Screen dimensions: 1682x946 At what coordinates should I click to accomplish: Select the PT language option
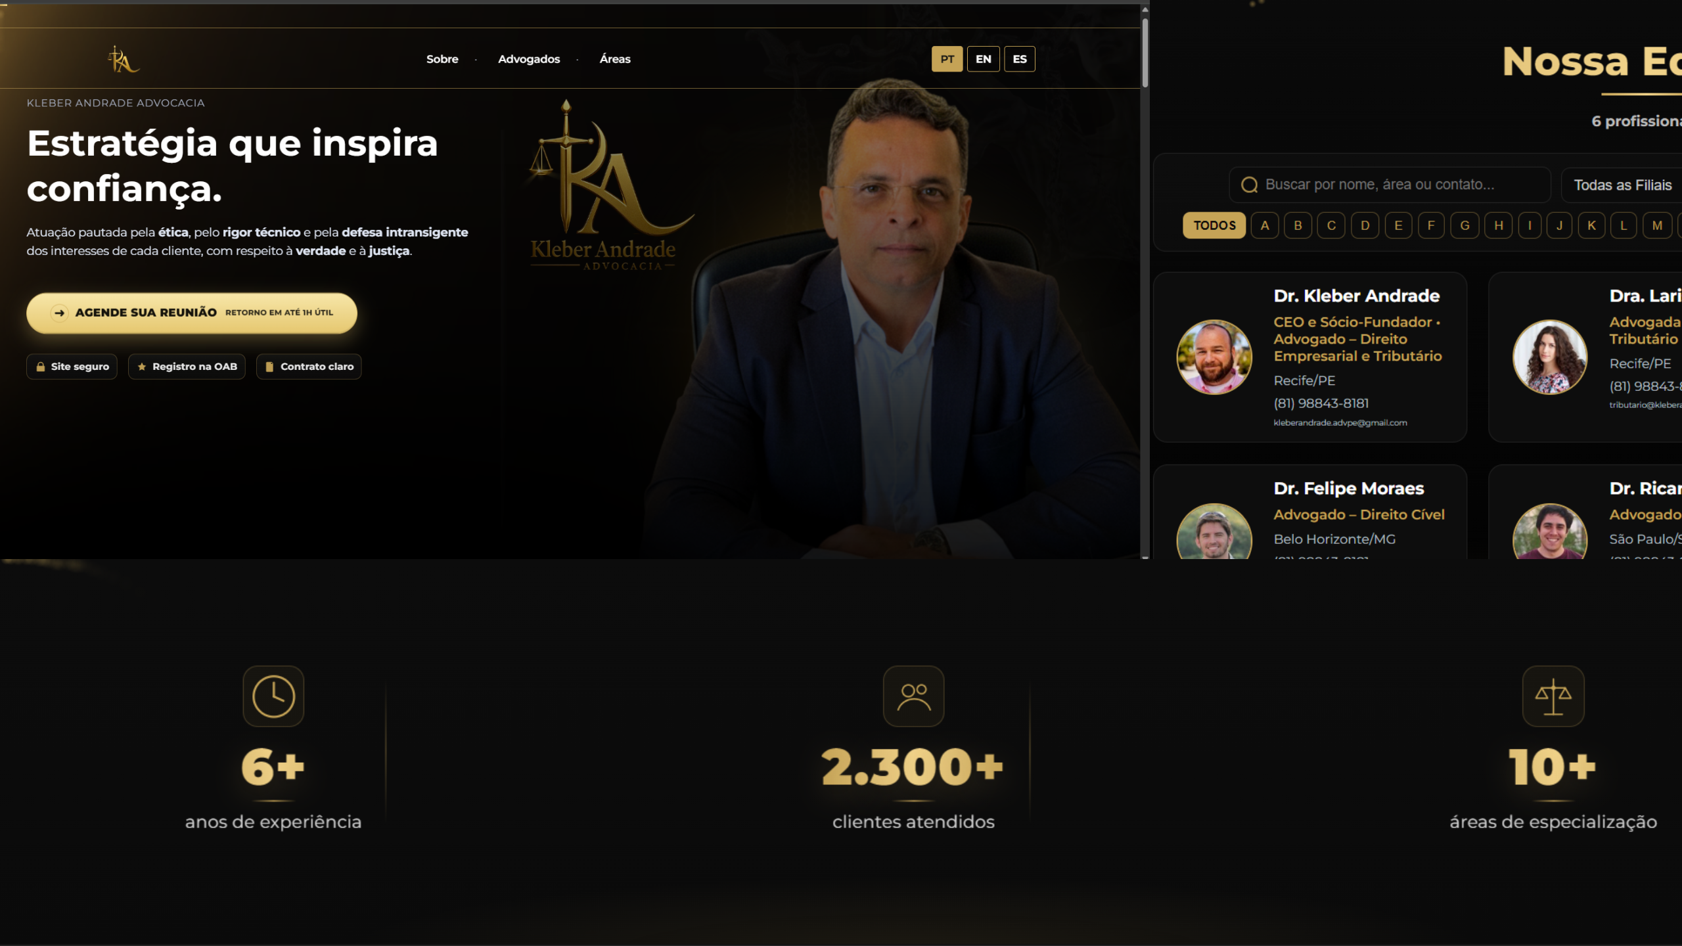pos(947,59)
